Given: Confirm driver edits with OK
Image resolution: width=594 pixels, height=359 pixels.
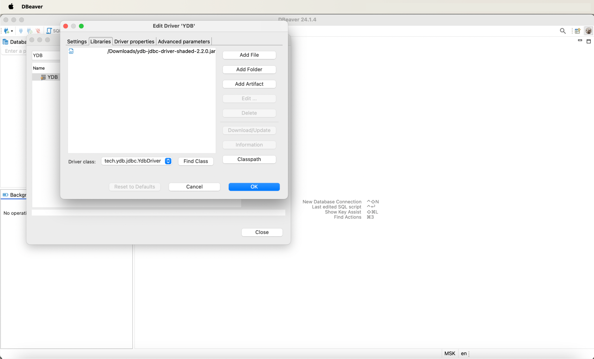Looking at the screenshot, I should tap(254, 187).
